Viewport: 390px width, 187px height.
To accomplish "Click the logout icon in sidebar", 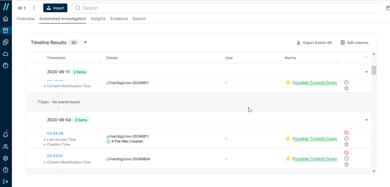I will (x=5, y=181).
